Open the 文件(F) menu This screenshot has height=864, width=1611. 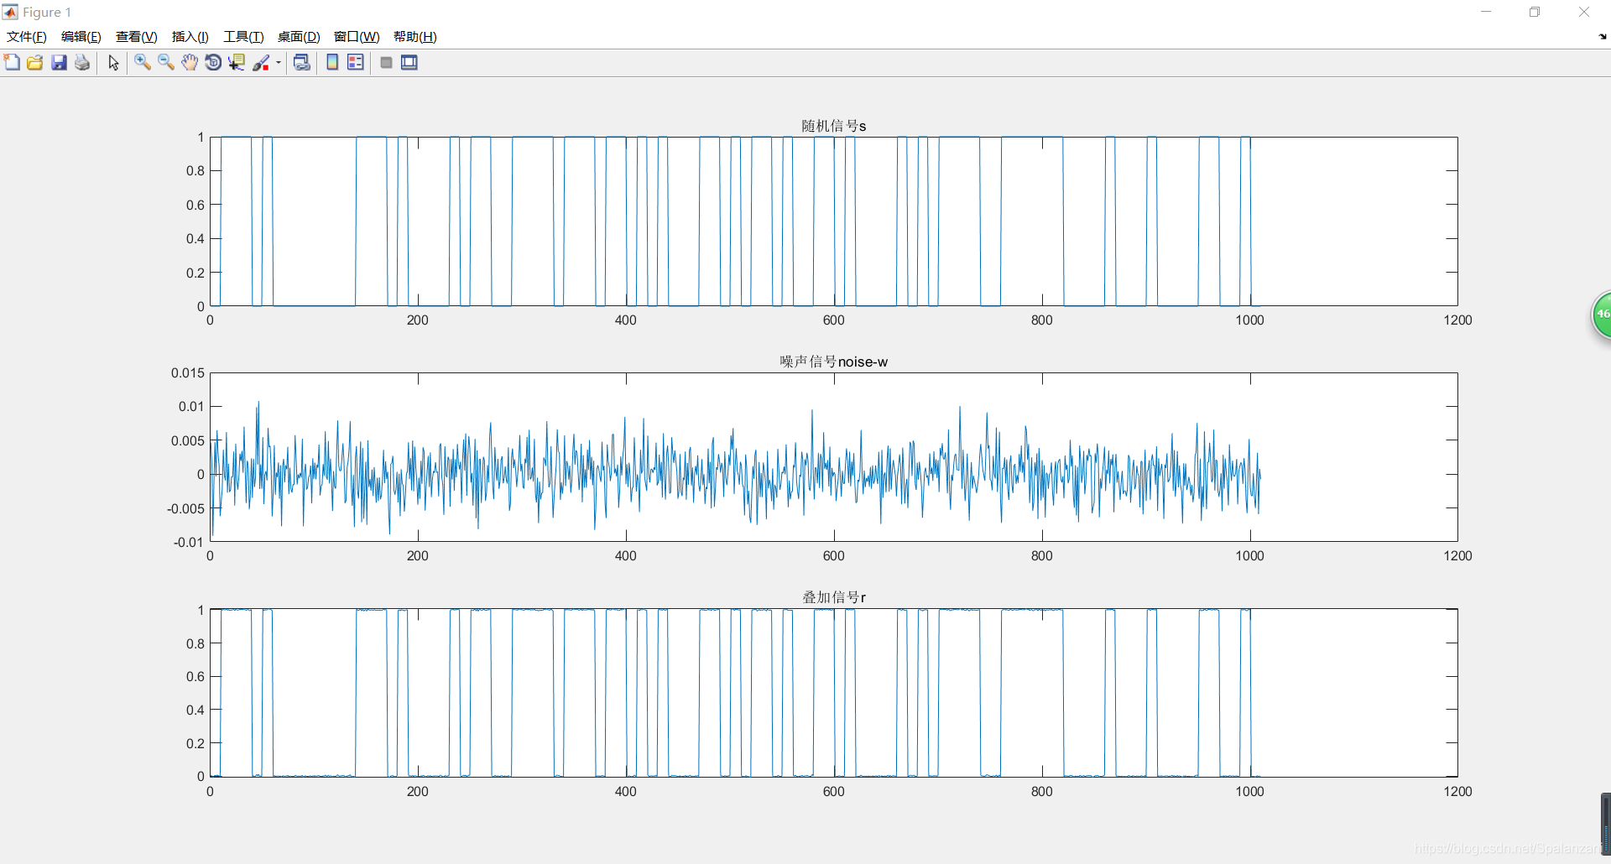click(27, 37)
